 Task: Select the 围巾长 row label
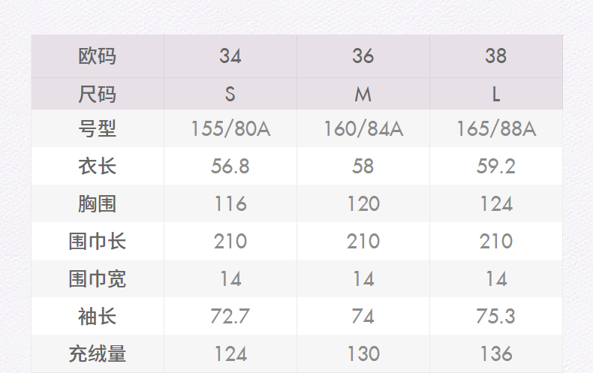click(98, 241)
